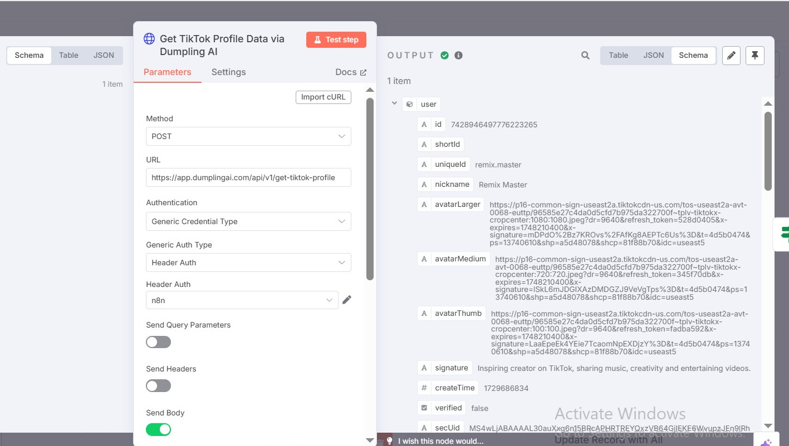This screenshot has height=446, width=789.
Task: Click the output search magnifier icon
Action: (585, 56)
